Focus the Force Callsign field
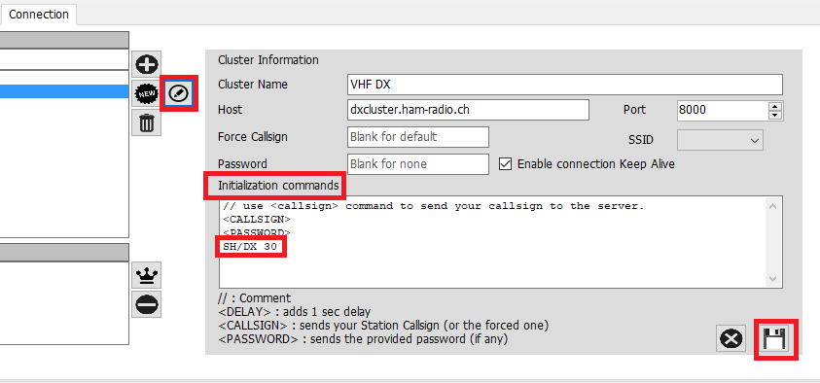 [418, 137]
